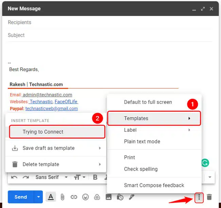Select Smart Compose feedback
This screenshot has height=208, width=221.
pos(154,185)
